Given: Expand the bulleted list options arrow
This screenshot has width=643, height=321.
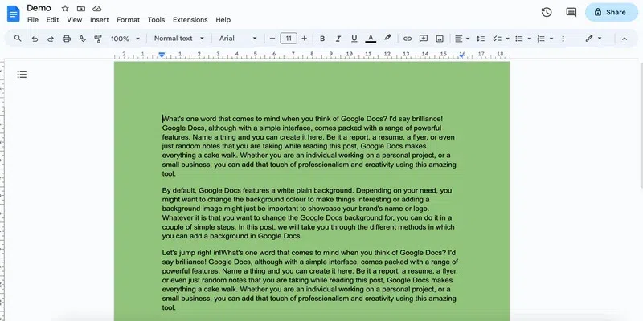Looking at the screenshot, I should (x=530, y=39).
